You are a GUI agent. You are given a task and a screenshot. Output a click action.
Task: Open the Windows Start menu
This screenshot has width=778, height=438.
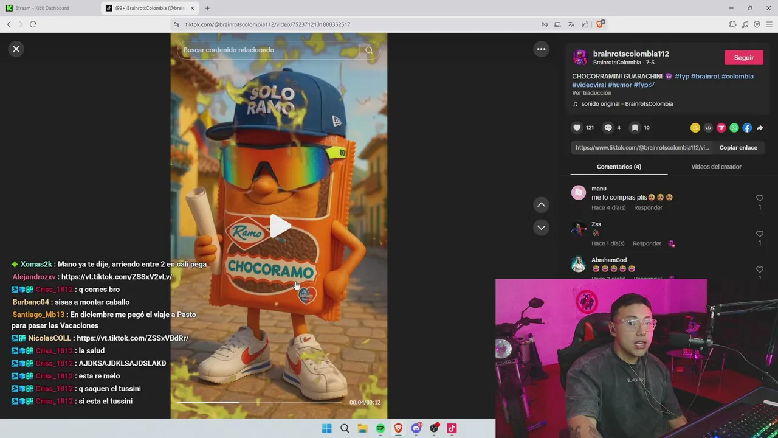coord(326,429)
